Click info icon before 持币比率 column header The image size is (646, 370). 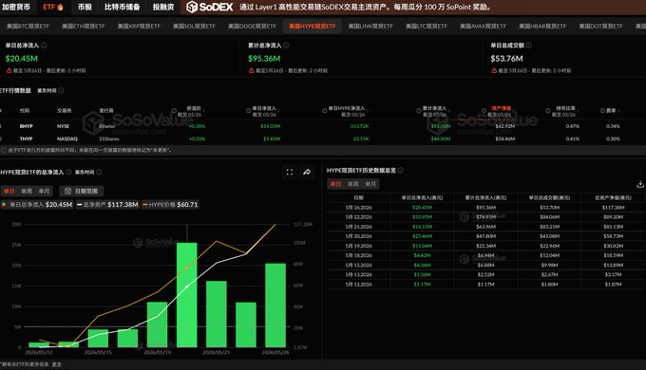coord(548,111)
